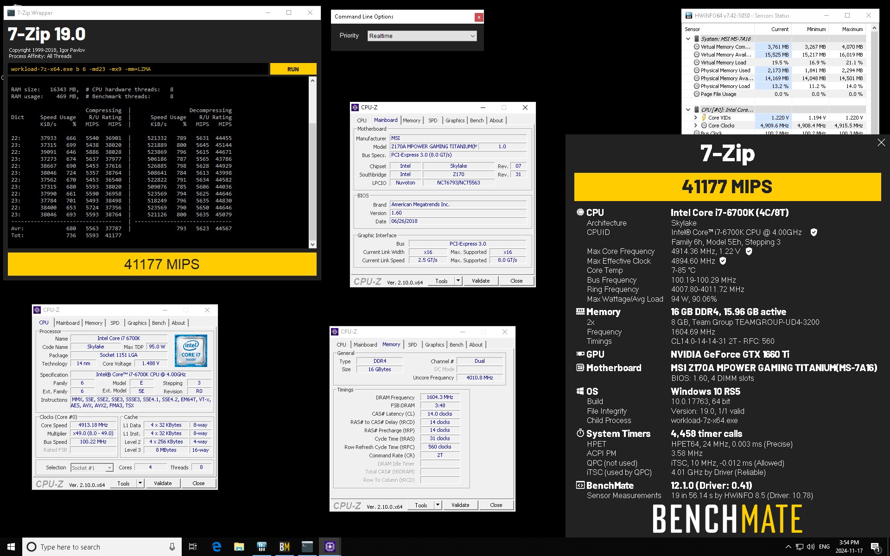Open BenchMate from the taskbar BM icon
This screenshot has height=556, width=890.
284,547
